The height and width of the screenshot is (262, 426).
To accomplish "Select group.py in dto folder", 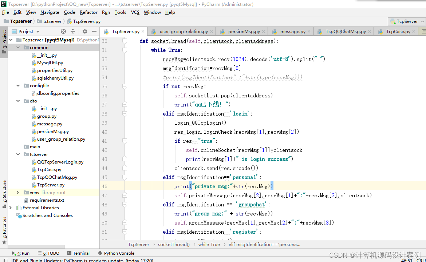I will point(47,116).
